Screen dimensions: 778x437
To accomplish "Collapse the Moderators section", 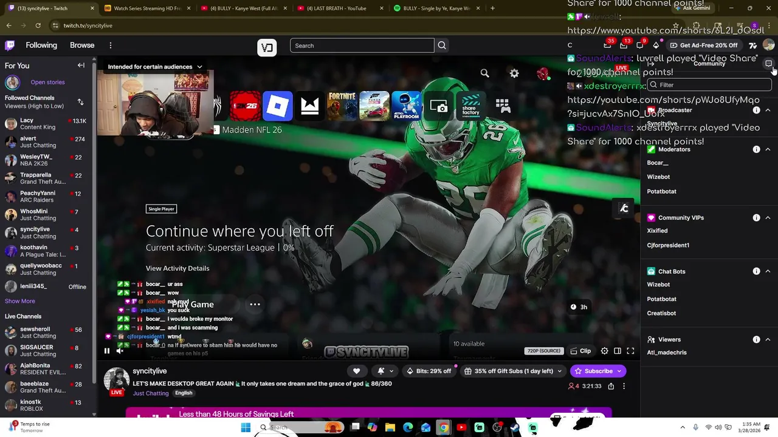I will tap(768, 149).
